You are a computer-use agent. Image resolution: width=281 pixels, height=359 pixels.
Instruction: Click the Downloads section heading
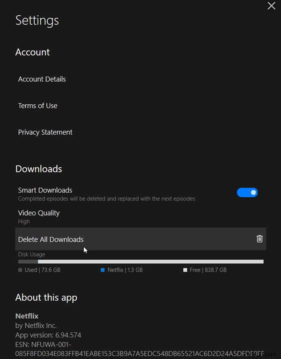[x=39, y=169]
